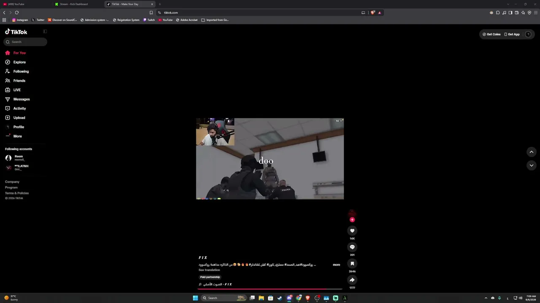
Task: Open the browser extensions puzzle icon
Action: coord(498,13)
